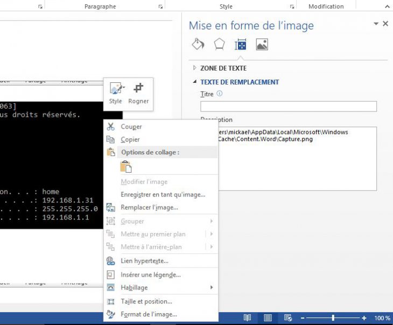
Task: Click the Insérer une légende icon
Action: (x=110, y=274)
